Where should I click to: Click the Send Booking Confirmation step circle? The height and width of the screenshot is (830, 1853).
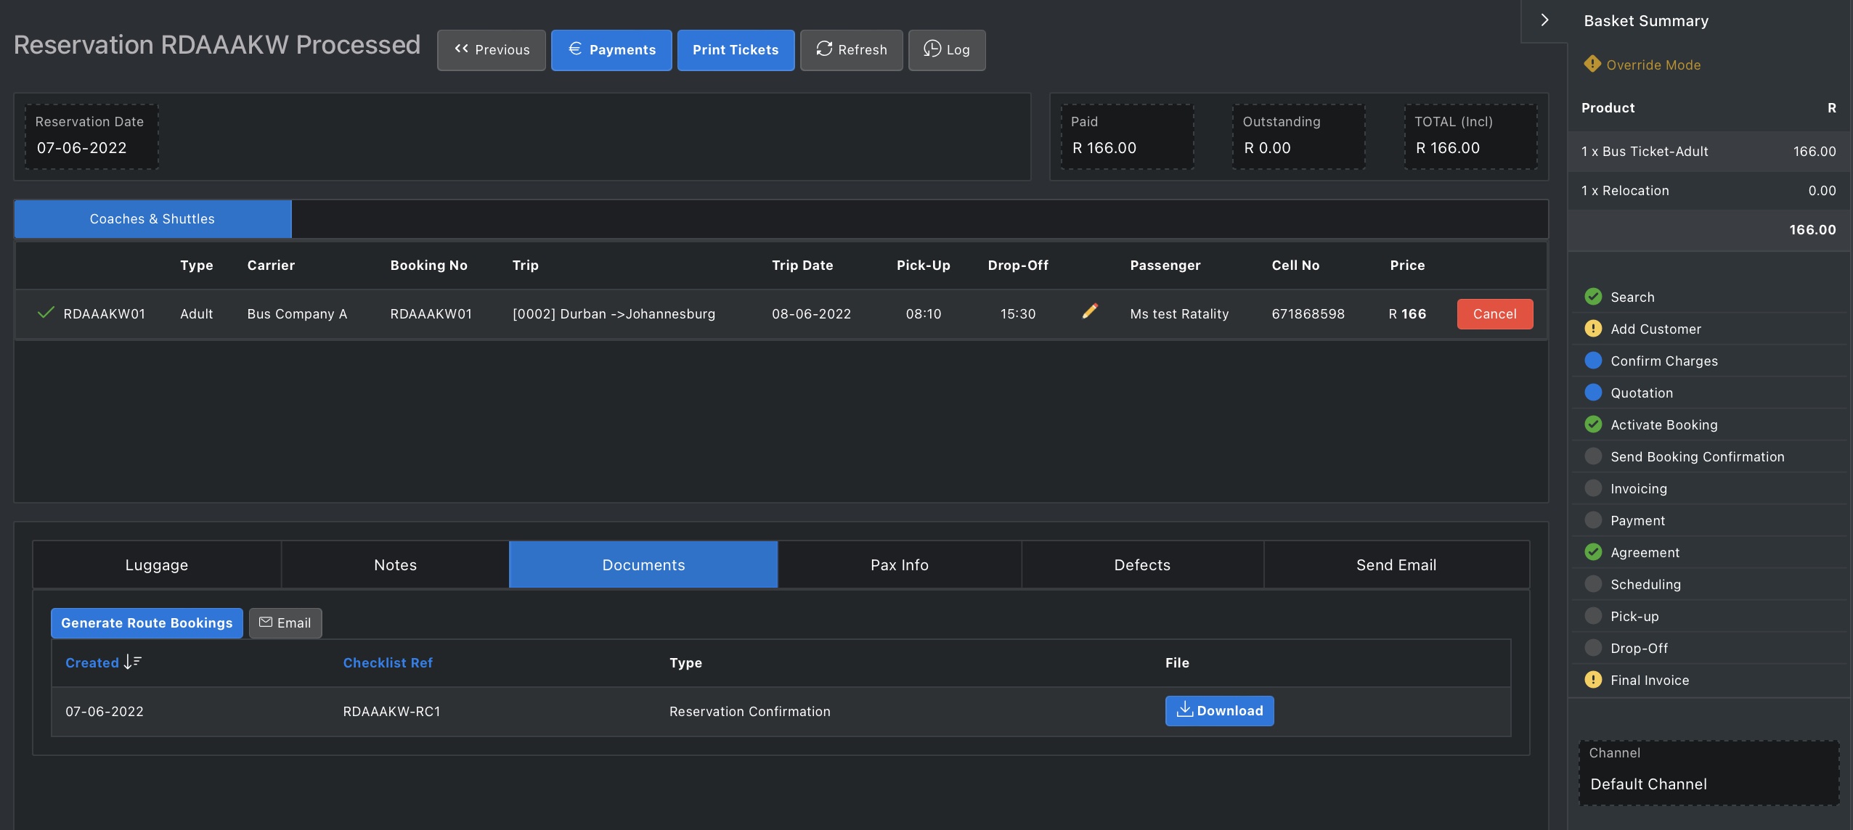coord(1594,456)
